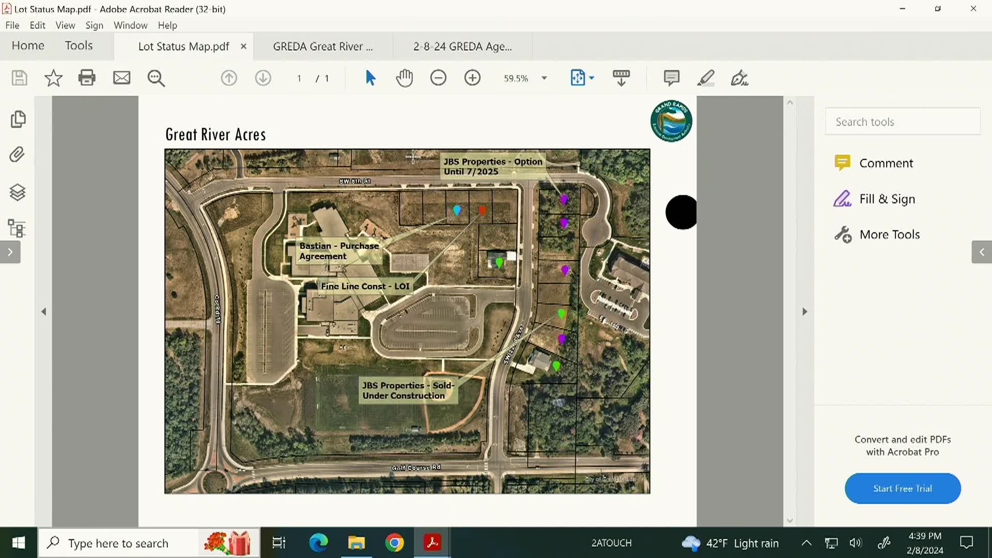This screenshot has height=558, width=992.
Task: Switch to the Tools tab
Action: pos(79,45)
